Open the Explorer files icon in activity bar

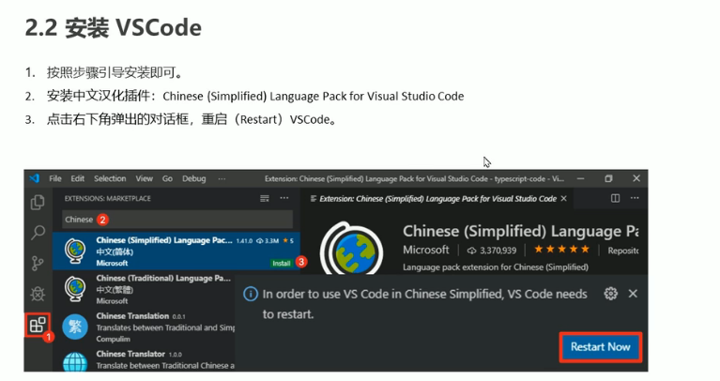point(38,202)
